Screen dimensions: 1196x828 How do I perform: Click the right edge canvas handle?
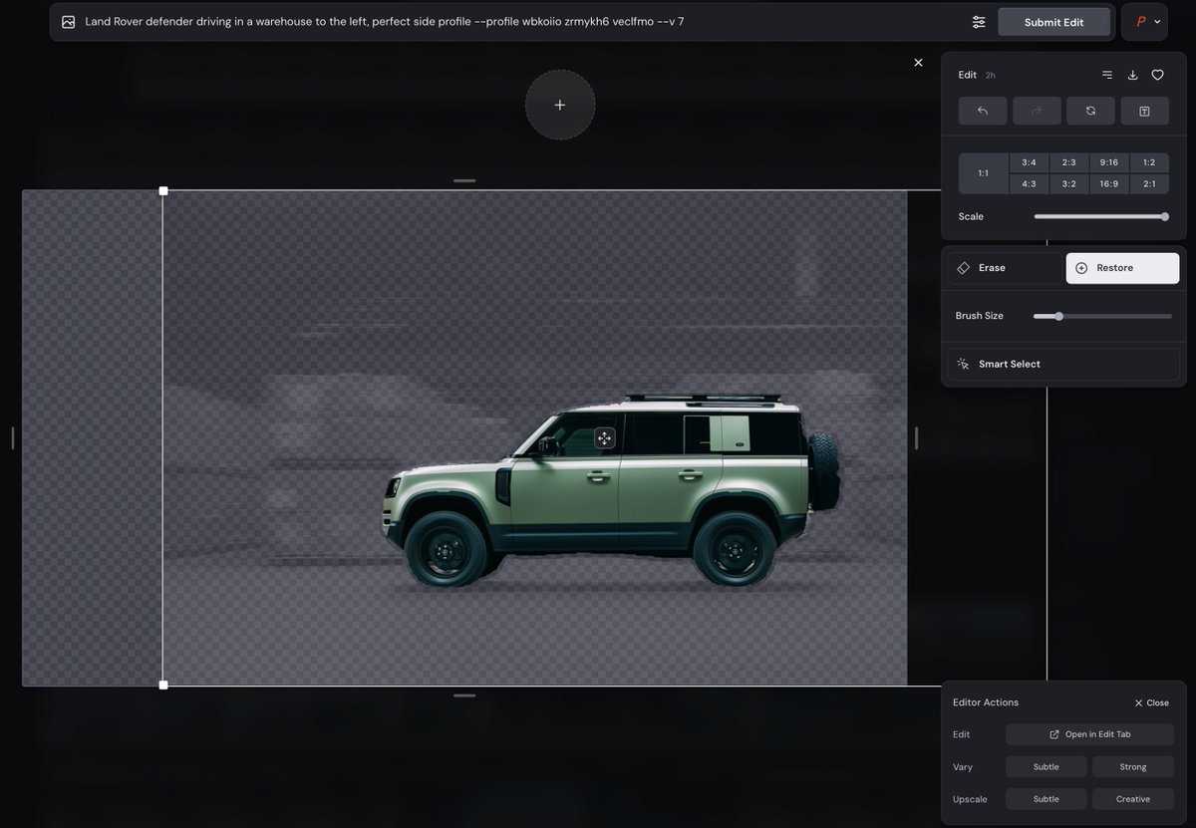tap(916, 438)
